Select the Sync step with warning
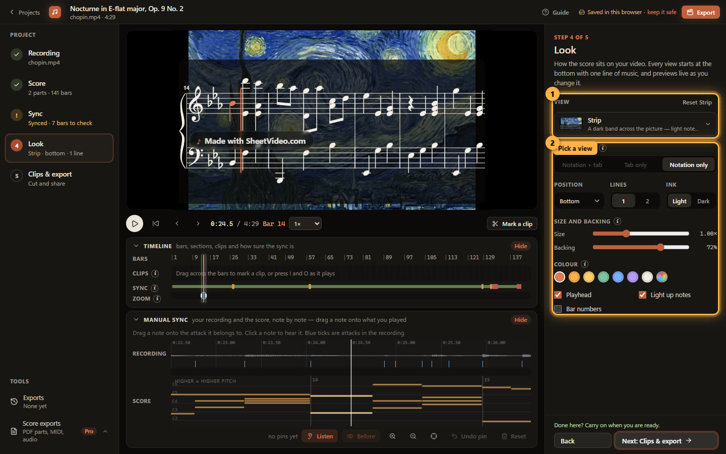Screen dimensions: 726x454 (59, 118)
